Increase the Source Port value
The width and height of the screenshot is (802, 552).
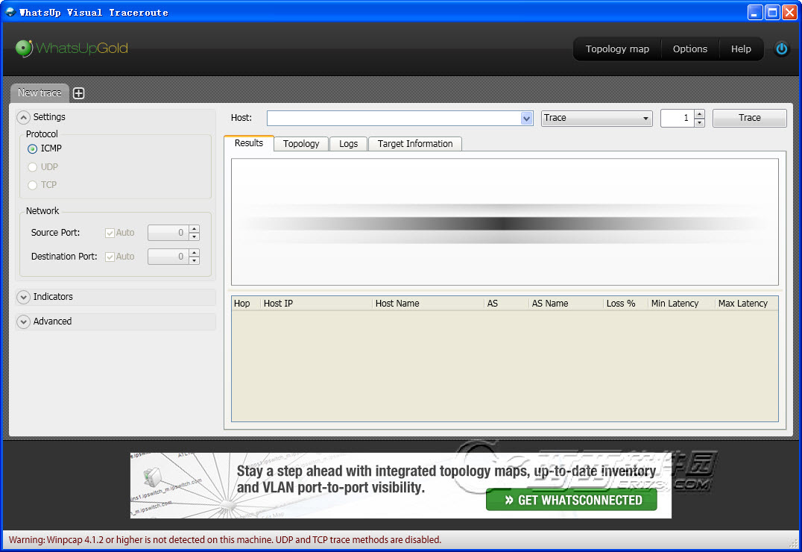coord(194,229)
